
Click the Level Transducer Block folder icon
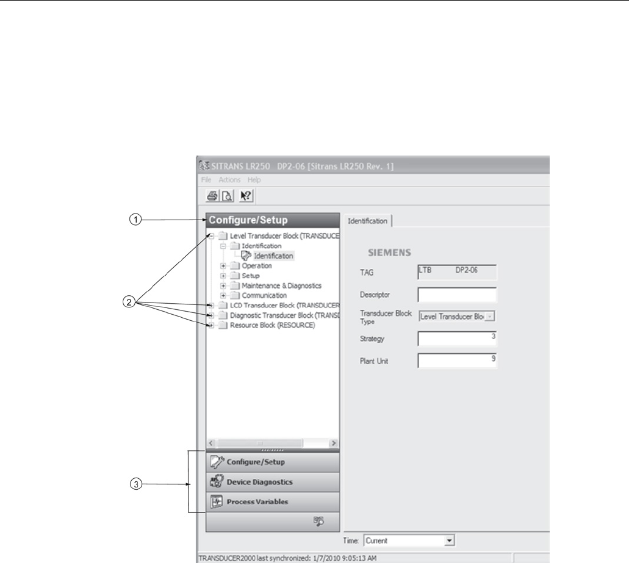click(x=223, y=236)
